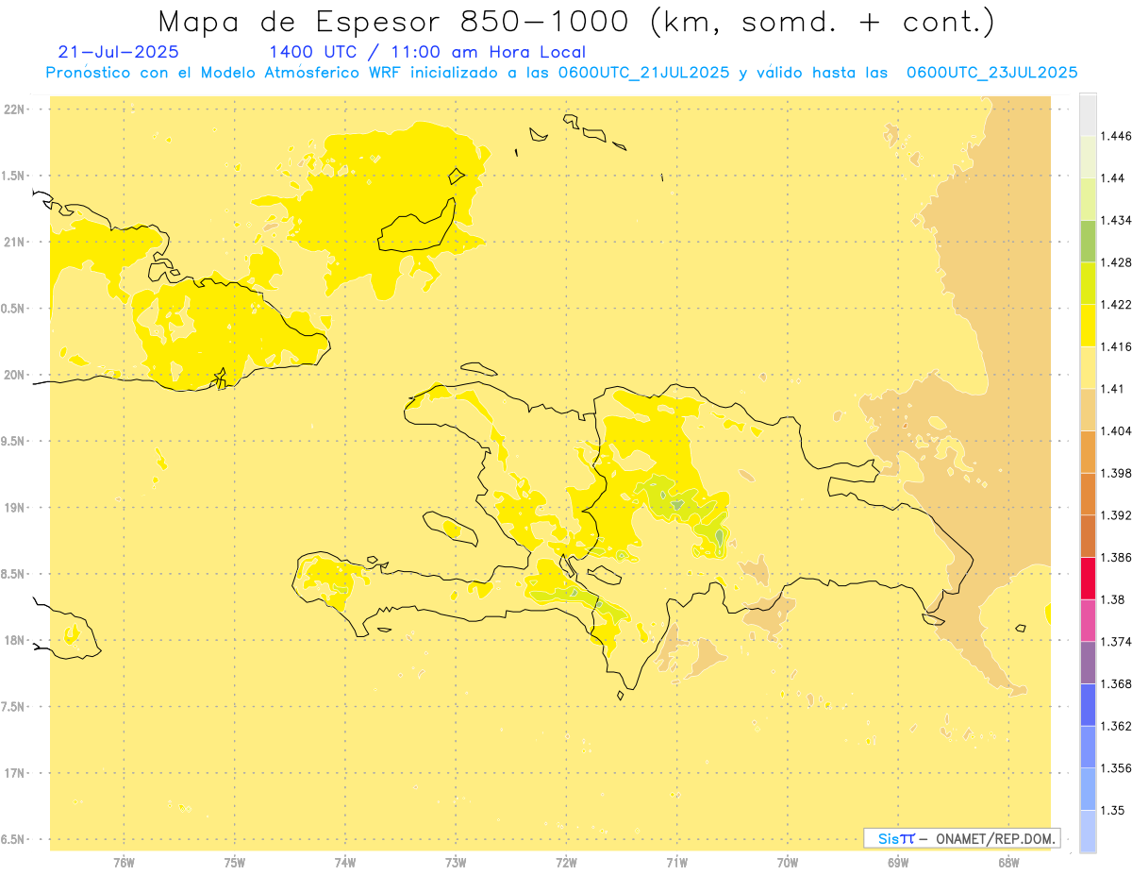
Task: Click the purple colorbar segment above 1.368
Action: point(1088,663)
